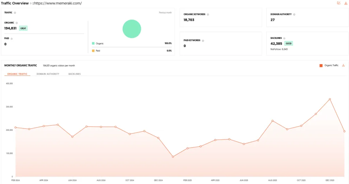Click the organic keywords value 18,703
349x184 pixels.
189,20
